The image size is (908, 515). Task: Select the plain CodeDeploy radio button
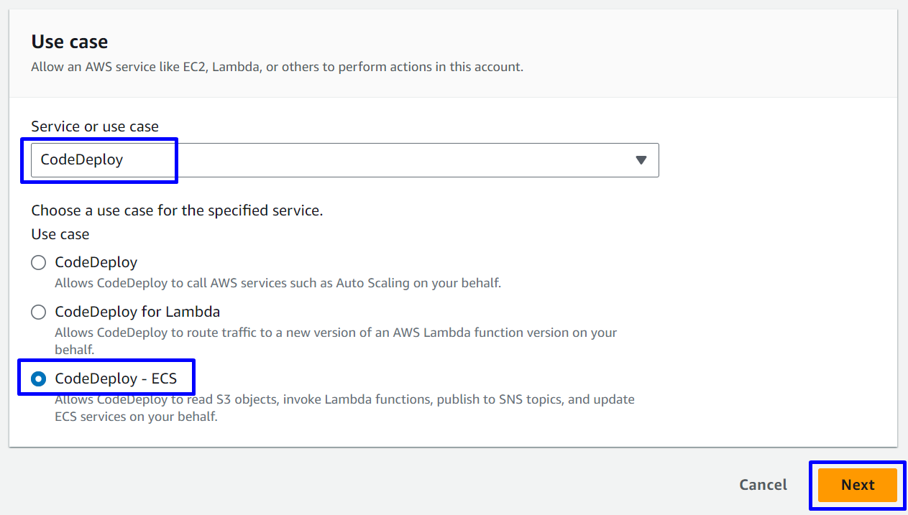click(39, 263)
